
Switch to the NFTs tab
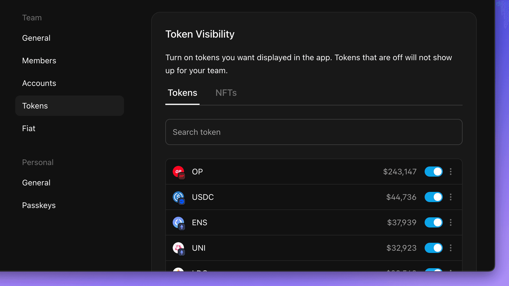click(226, 93)
